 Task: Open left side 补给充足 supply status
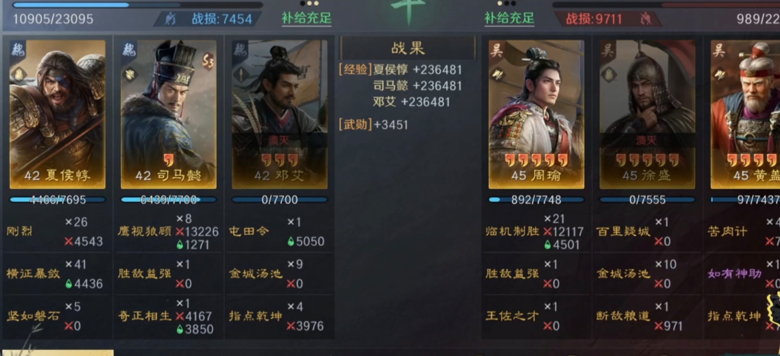307,18
